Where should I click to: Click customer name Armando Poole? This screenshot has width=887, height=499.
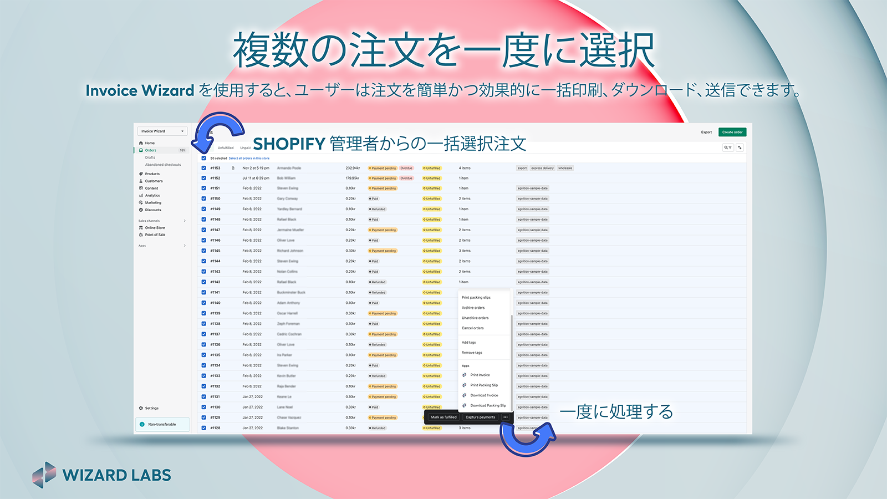(289, 168)
